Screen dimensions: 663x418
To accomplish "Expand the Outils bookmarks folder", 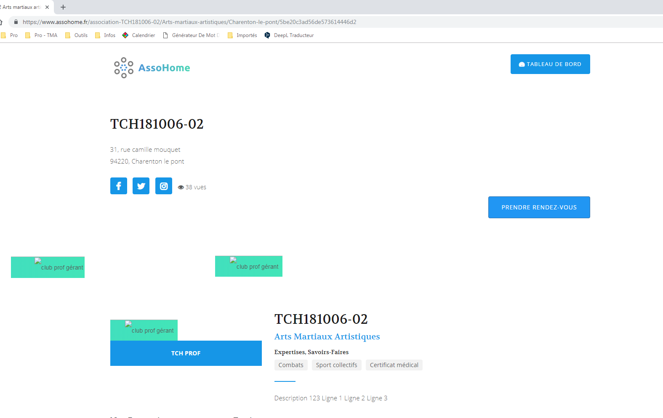I will (x=77, y=35).
